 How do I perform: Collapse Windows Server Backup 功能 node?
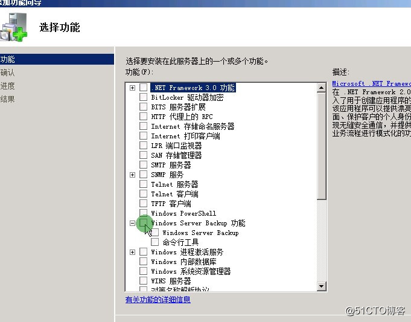(x=132, y=223)
